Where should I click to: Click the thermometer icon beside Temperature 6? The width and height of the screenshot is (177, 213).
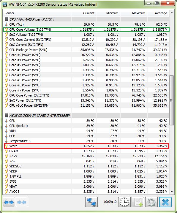click(6, 141)
